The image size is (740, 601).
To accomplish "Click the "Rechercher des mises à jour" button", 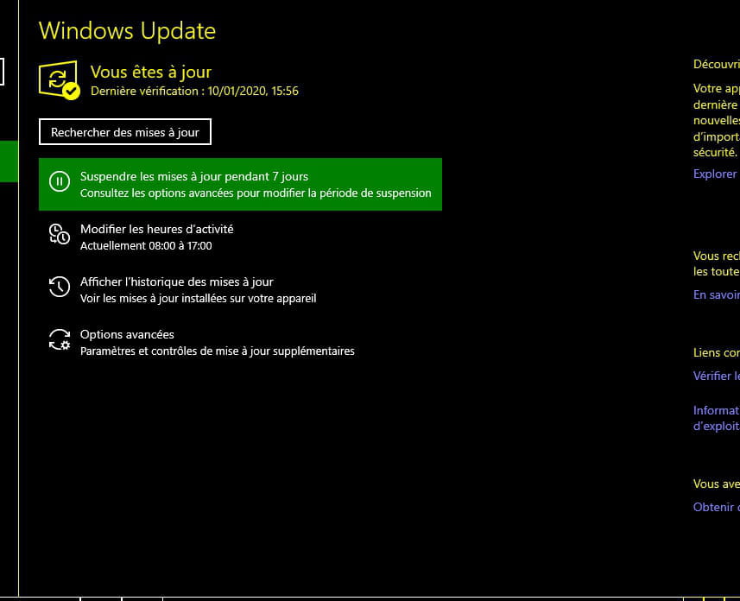I will (125, 132).
